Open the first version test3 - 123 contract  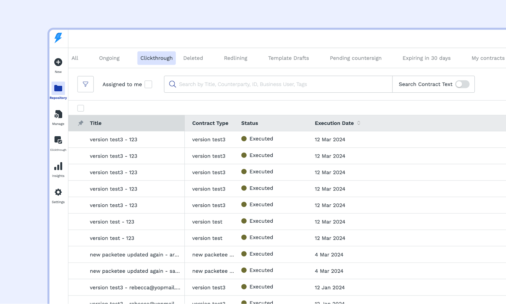(x=113, y=140)
